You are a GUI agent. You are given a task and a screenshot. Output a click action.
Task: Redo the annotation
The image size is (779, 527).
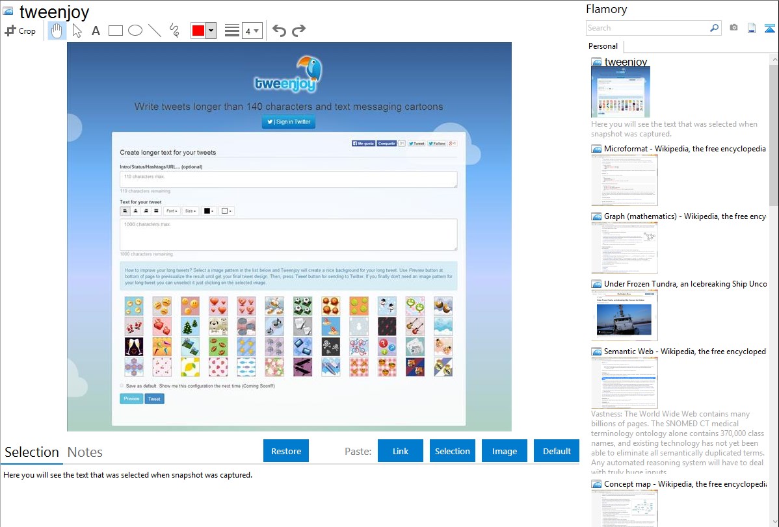point(298,31)
